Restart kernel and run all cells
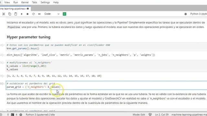Image resolution: width=207 pixels, height=116 pixels. (x=39, y=14)
